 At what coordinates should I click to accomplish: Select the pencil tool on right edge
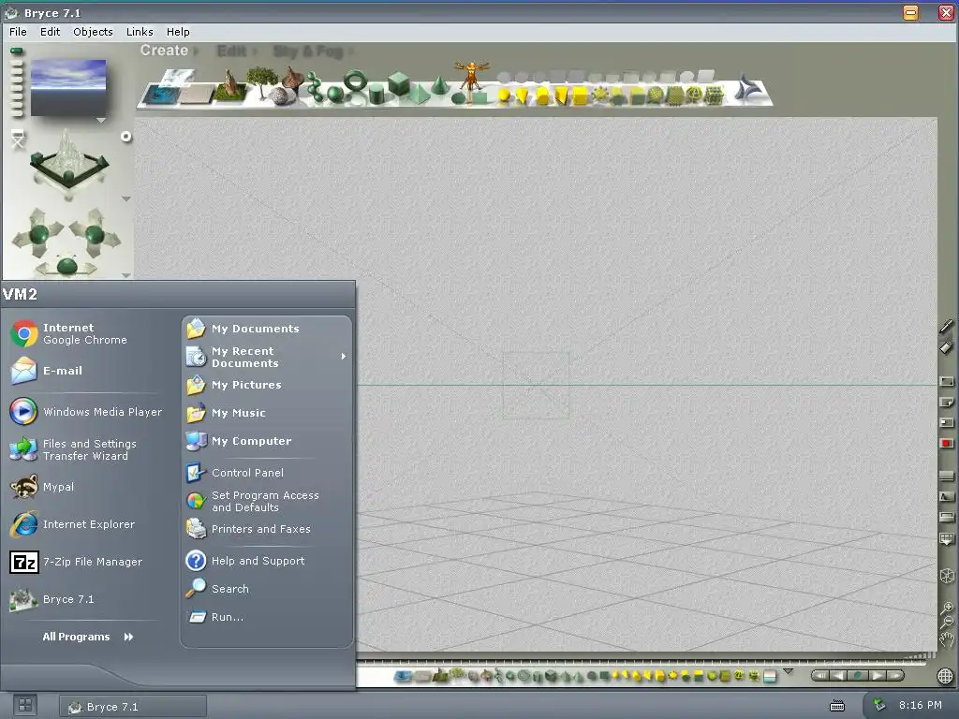click(x=946, y=326)
